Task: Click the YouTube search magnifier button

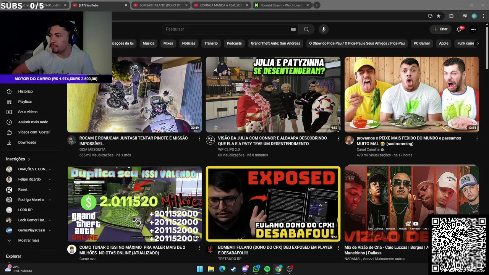Action: pos(306,29)
